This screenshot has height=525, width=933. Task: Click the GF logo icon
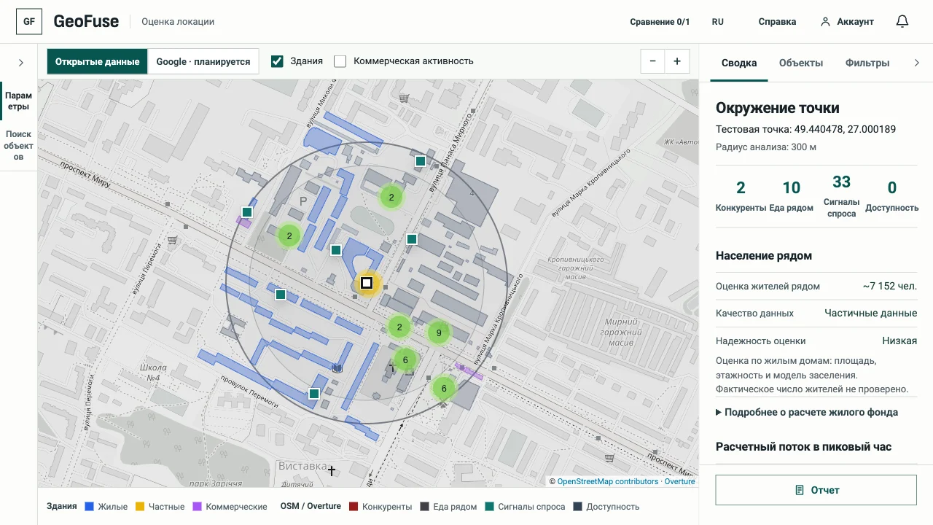29,22
